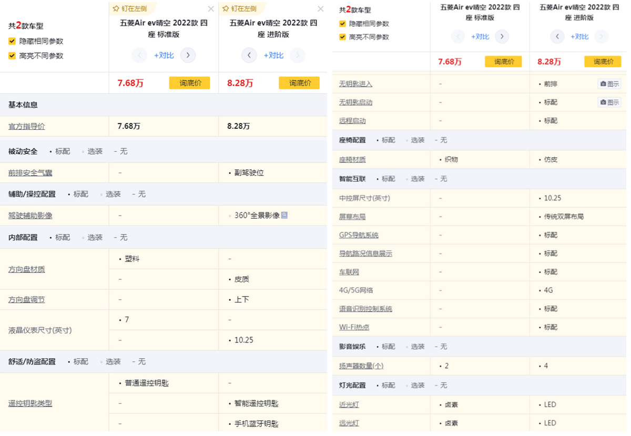Open the 屏幕布局 parameter link
631x436 pixels.
tap(352, 216)
